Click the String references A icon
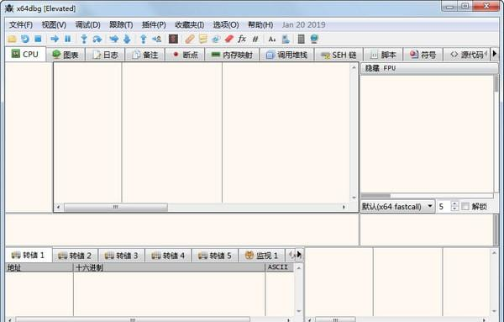The height and width of the screenshot is (322, 504). [x=272, y=40]
